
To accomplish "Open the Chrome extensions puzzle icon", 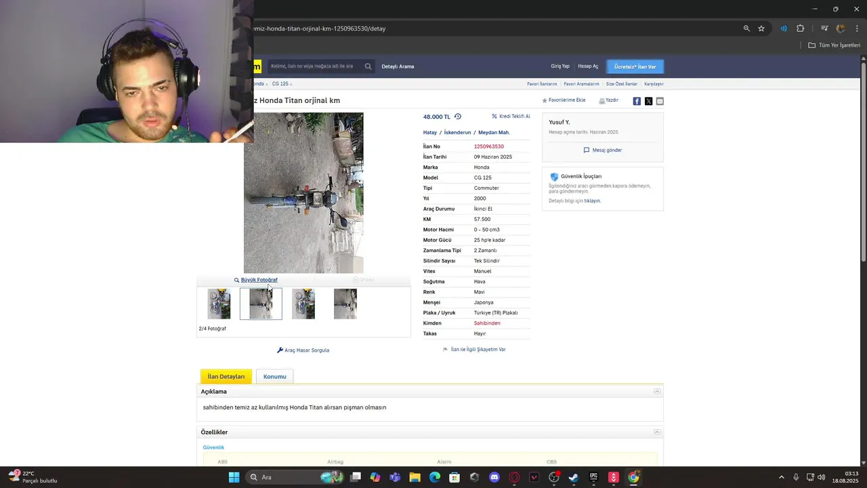I will [x=801, y=28].
